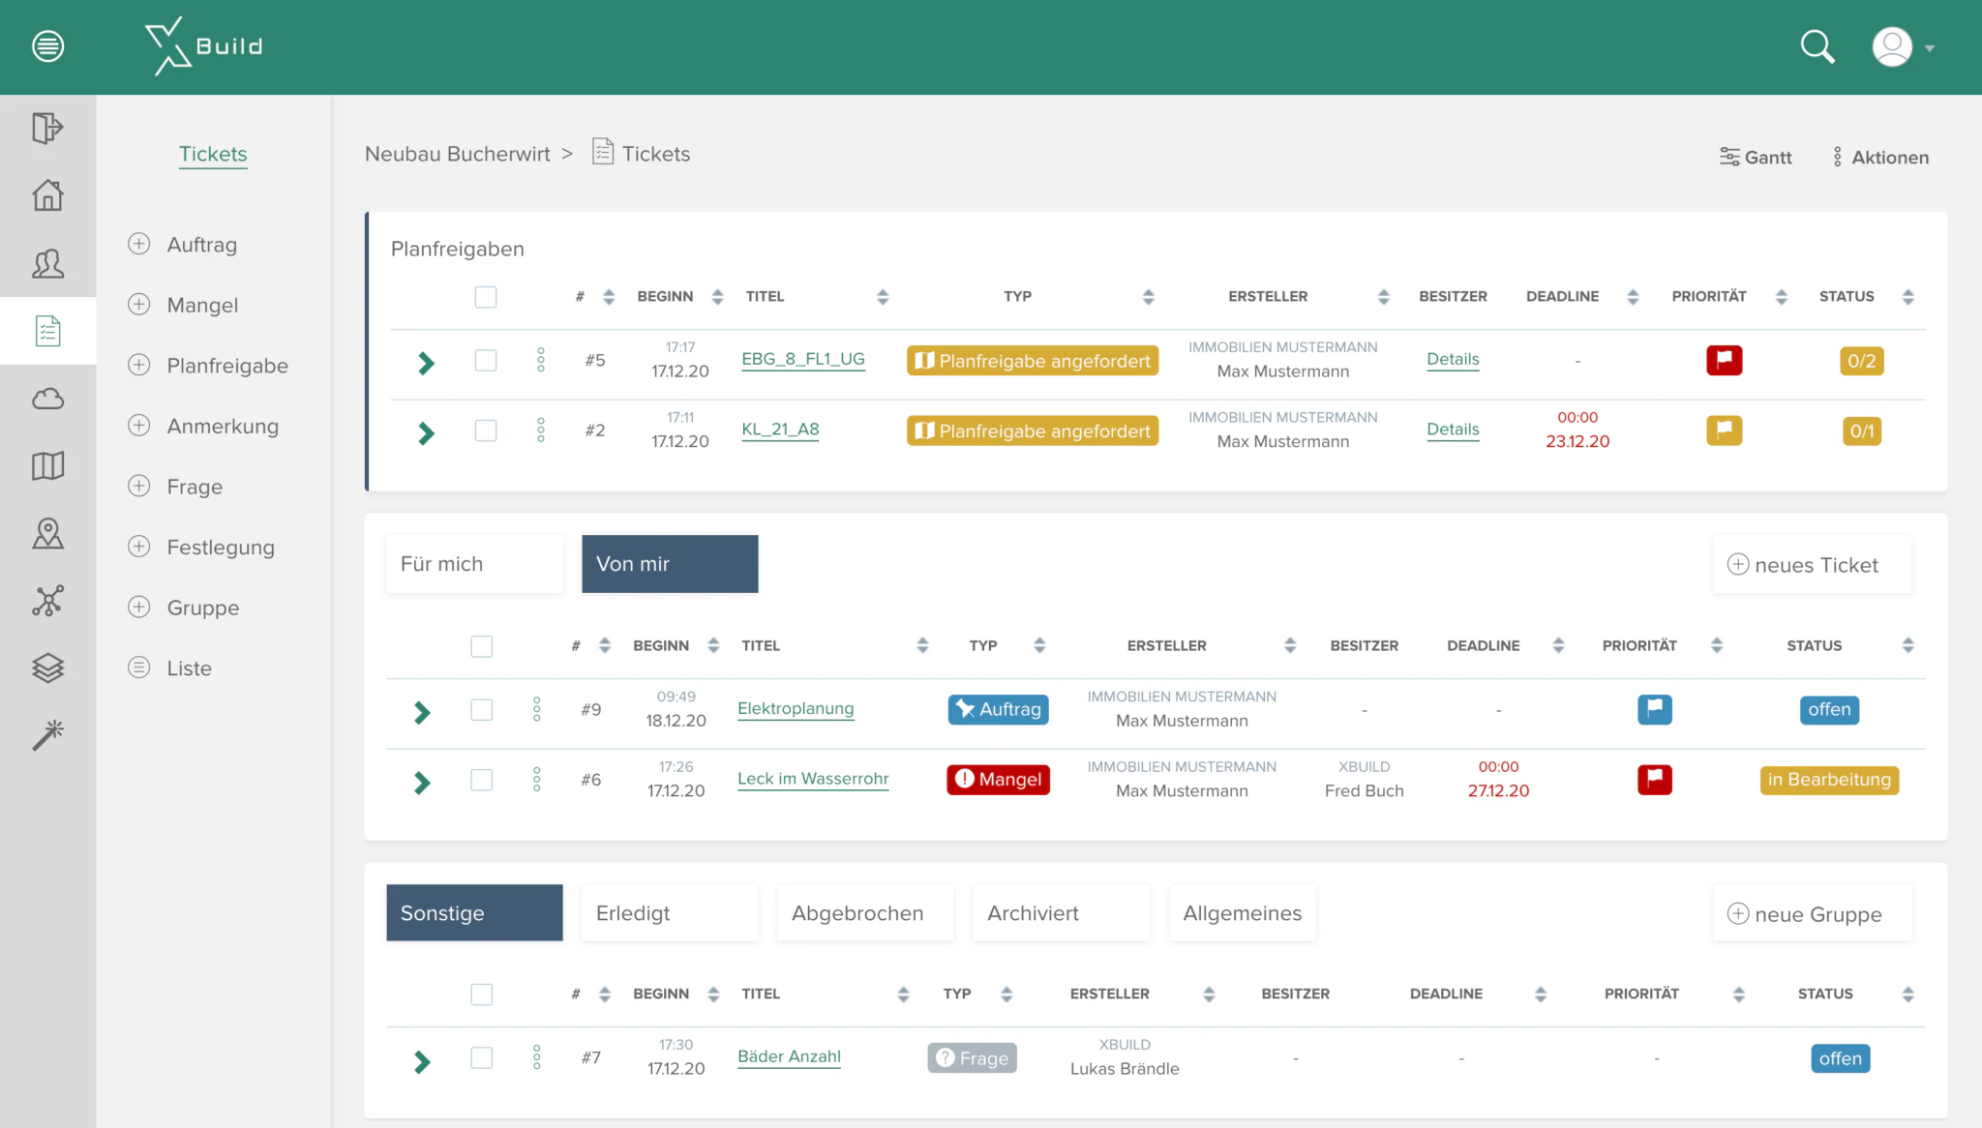Select the Für mich filter tab
This screenshot has width=1982, height=1128.
473,563
